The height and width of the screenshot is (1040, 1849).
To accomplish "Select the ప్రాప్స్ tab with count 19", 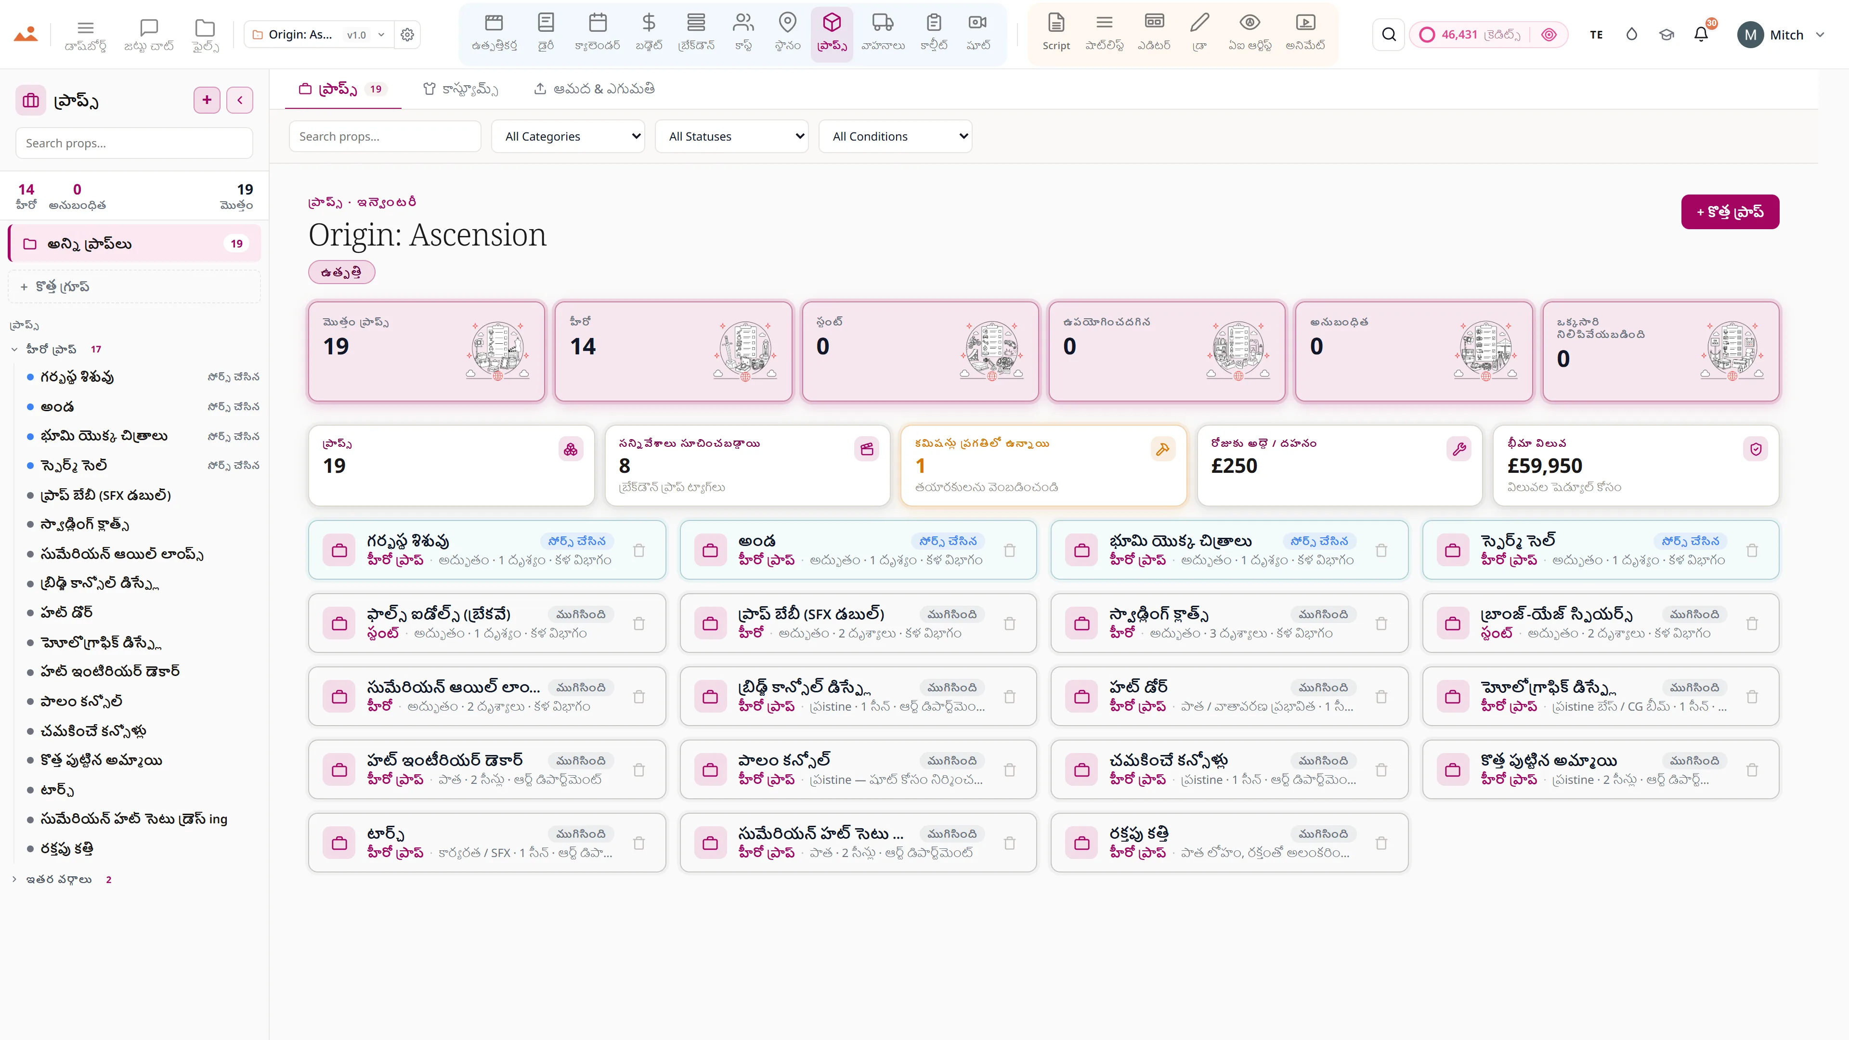I will tap(343, 89).
